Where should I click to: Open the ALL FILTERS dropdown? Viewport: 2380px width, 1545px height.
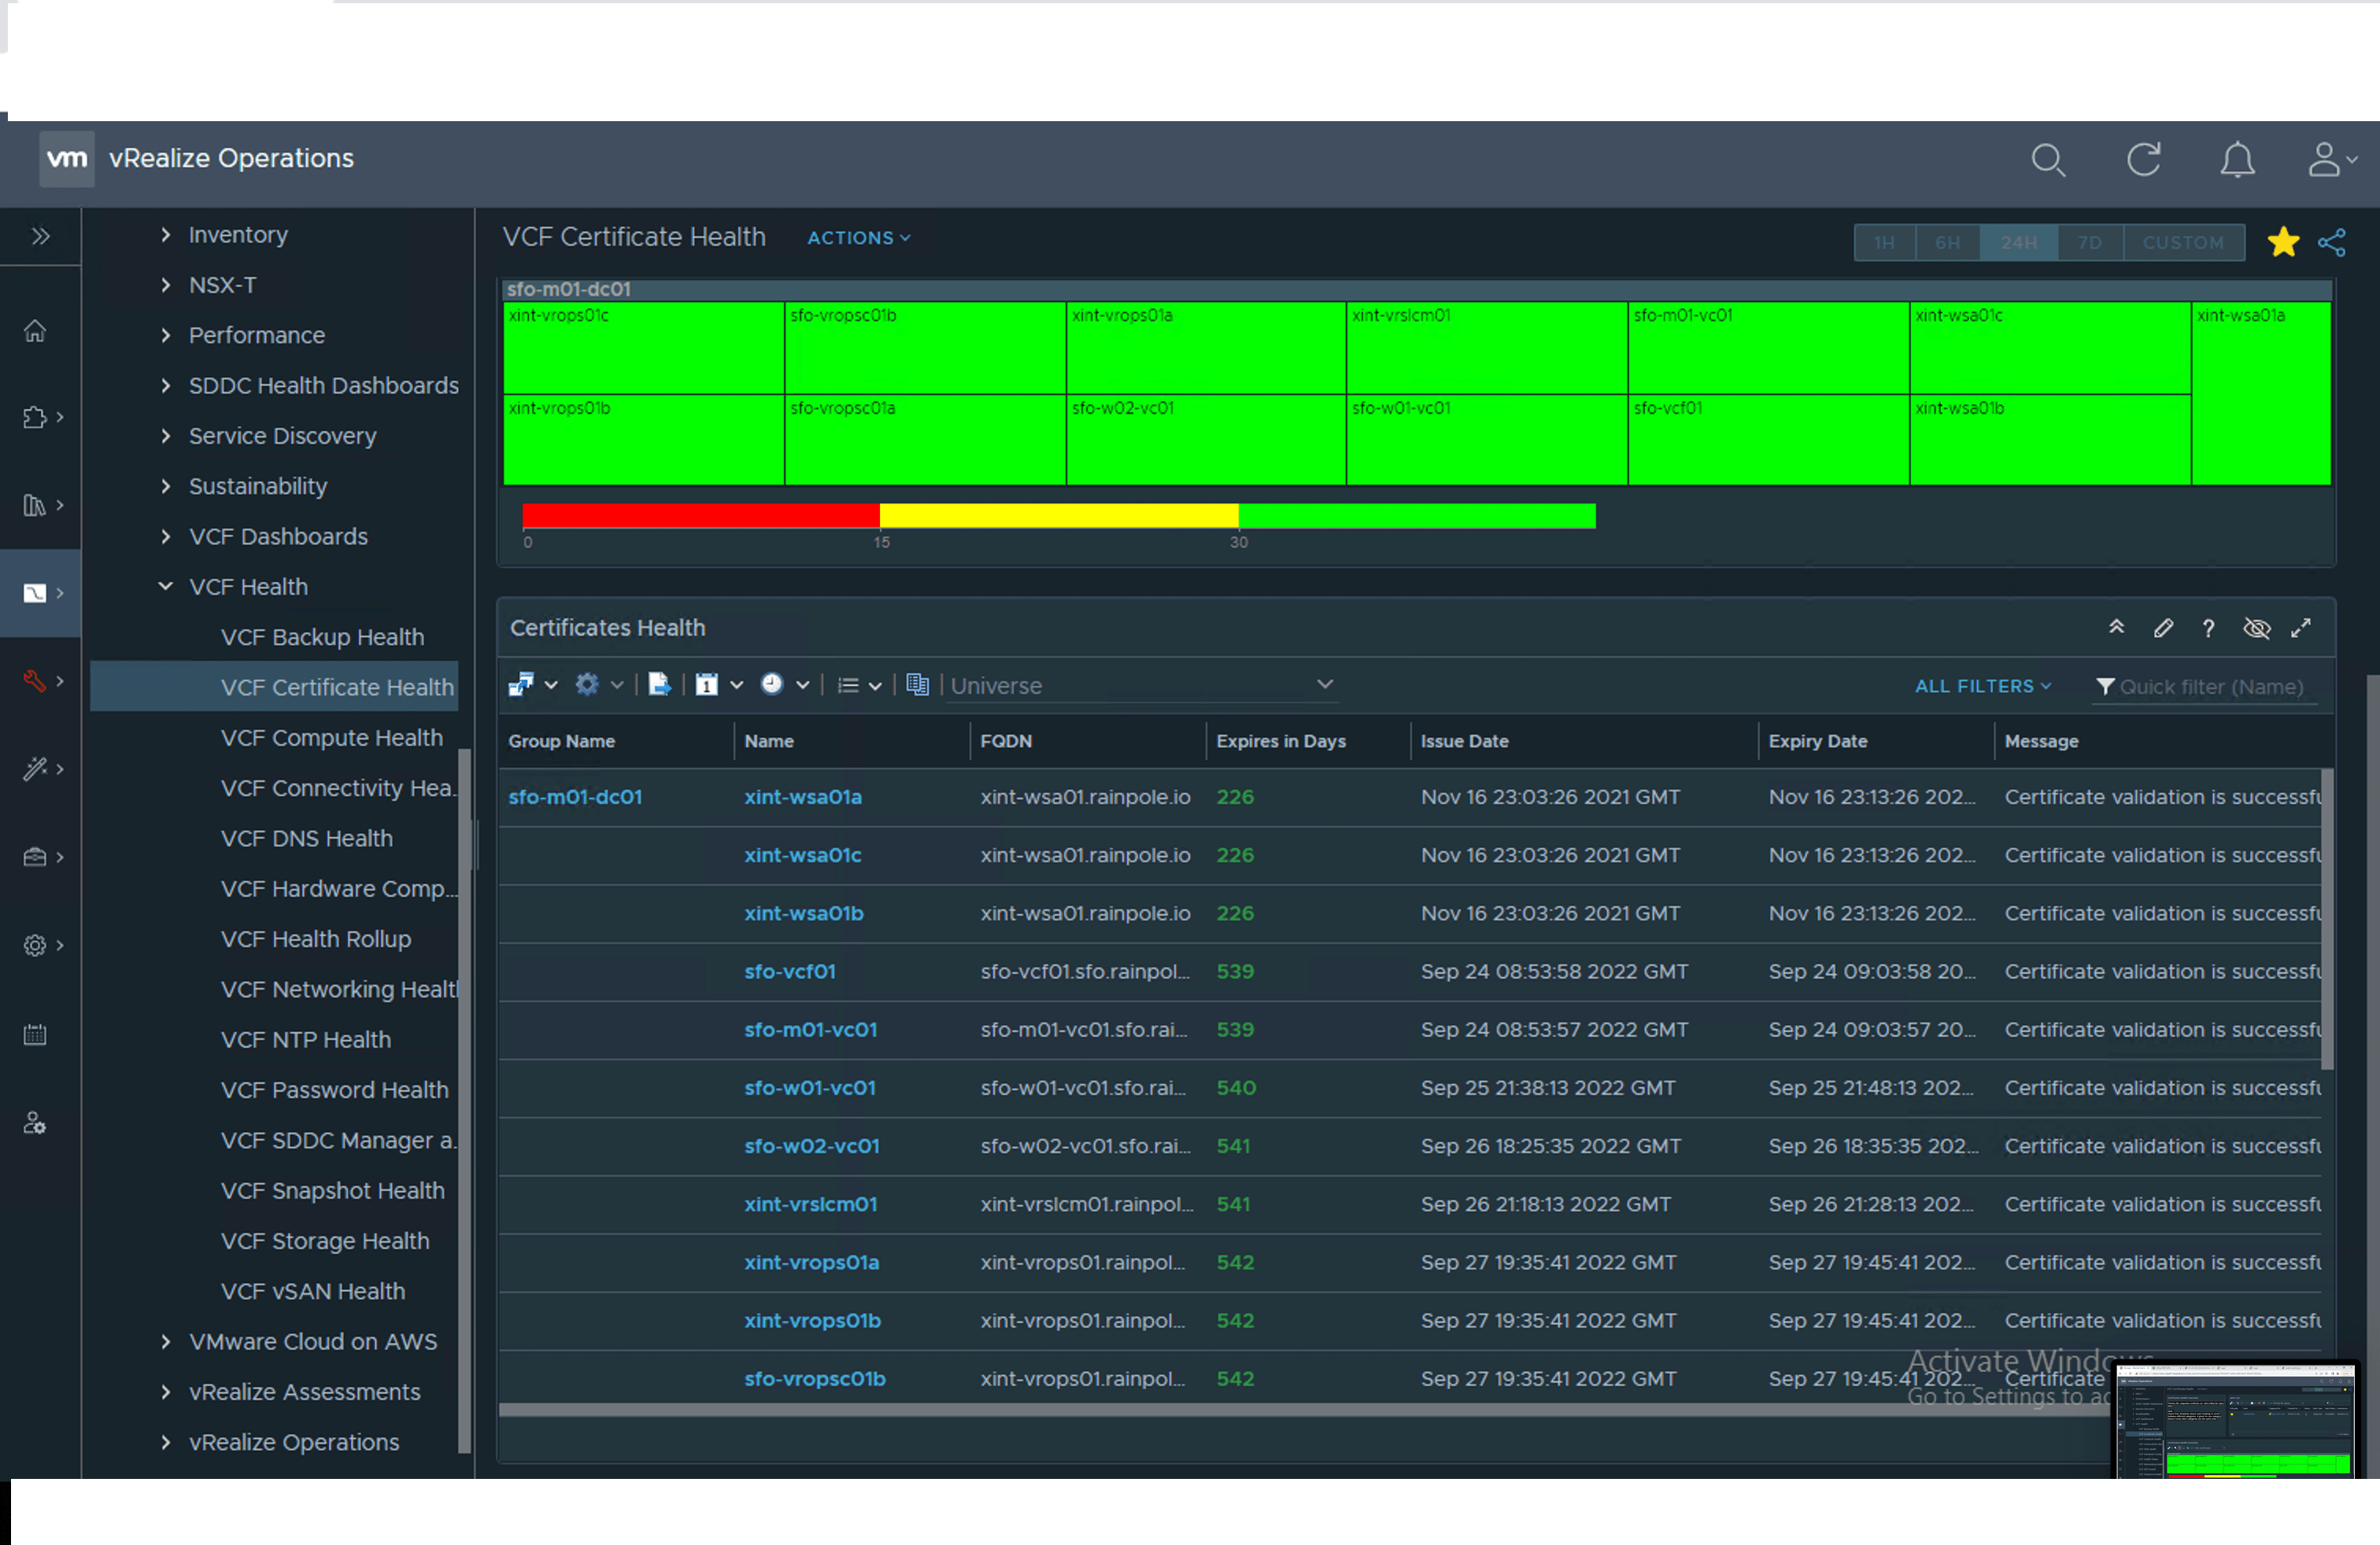(1983, 685)
